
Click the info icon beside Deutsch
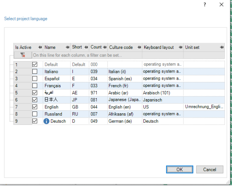point(46,121)
